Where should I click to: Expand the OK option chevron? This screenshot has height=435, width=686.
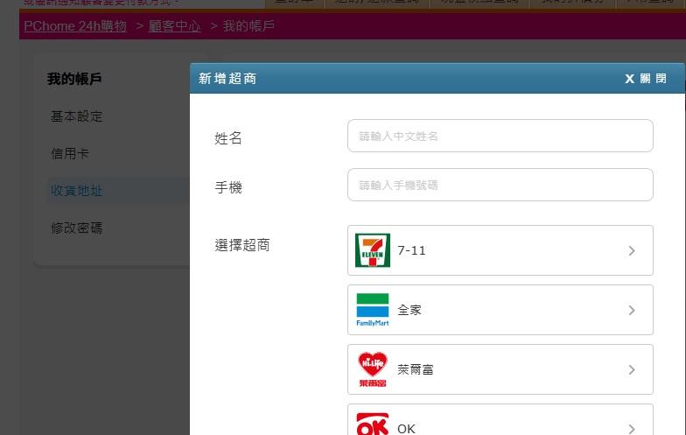632,429
